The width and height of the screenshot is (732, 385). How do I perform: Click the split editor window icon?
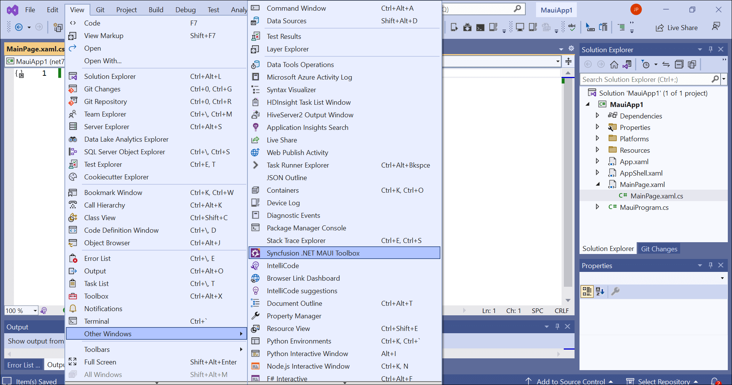tap(568, 61)
